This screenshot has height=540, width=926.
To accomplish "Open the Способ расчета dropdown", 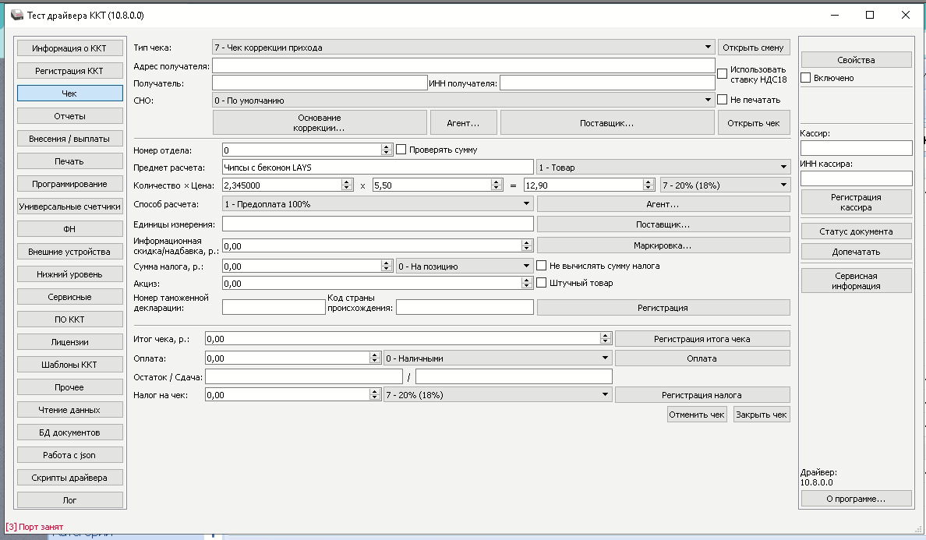I will pos(527,204).
